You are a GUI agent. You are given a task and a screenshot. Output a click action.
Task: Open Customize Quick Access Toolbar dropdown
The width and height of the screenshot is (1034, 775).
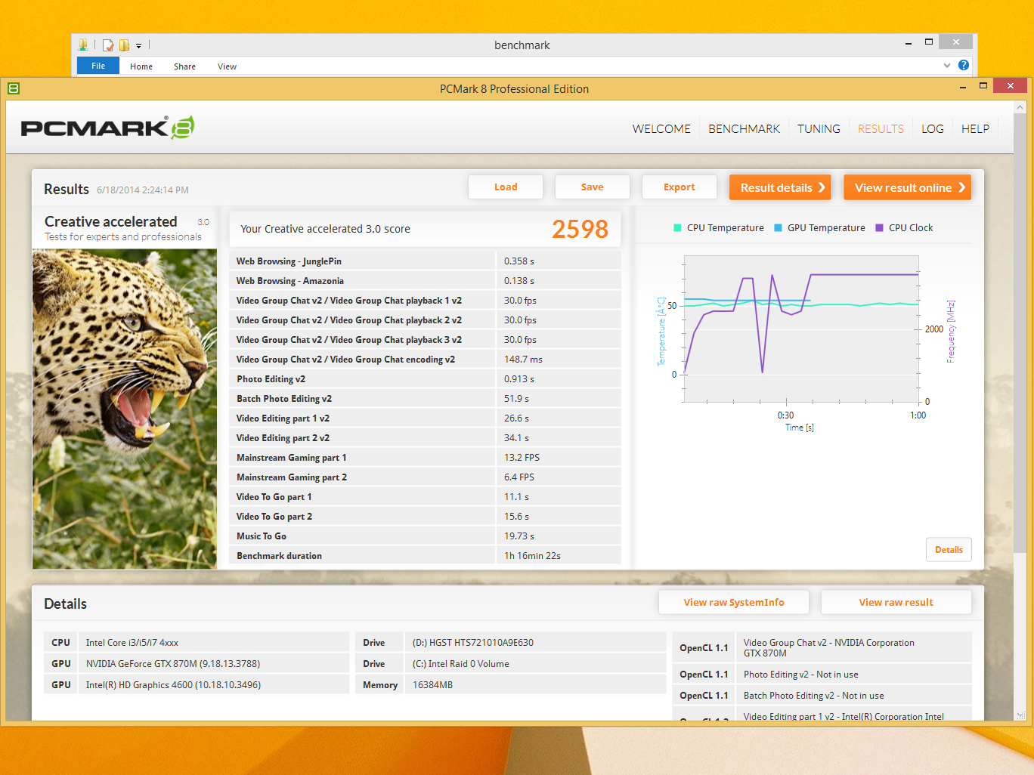pyautogui.click(x=138, y=46)
